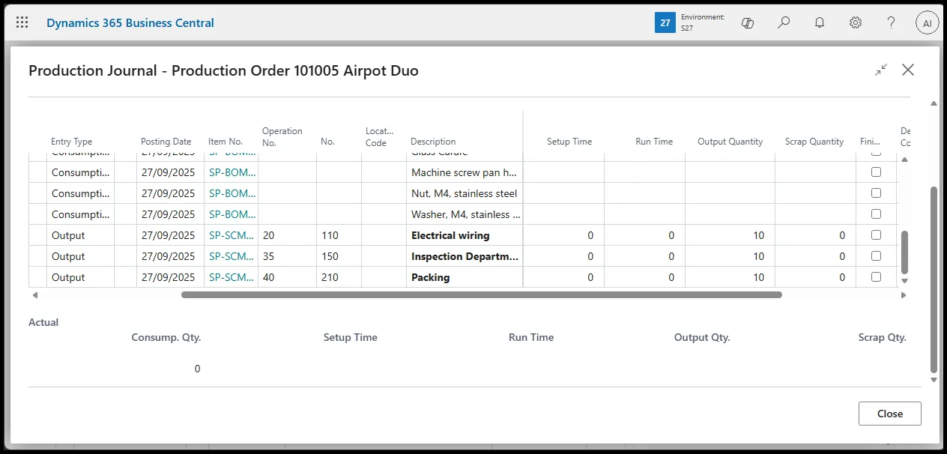This screenshot has width=947, height=454.
Task: Open the search magnifier icon
Action: pos(784,22)
